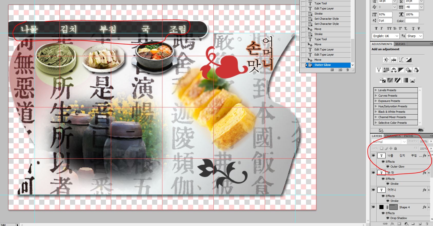Create a new layer from Layers panel footer
The width and height of the screenshot is (433, 226).
click(x=420, y=224)
